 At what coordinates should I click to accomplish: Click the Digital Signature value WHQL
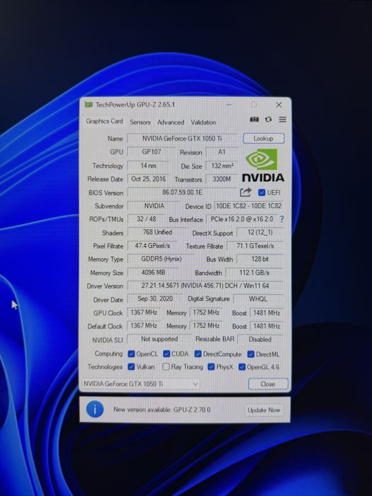tap(258, 299)
